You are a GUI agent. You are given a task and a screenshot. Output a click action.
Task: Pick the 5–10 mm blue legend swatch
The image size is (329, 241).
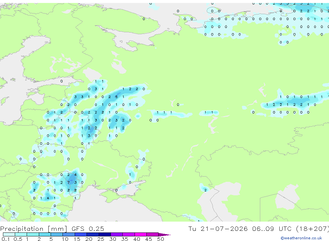(x=57, y=234)
